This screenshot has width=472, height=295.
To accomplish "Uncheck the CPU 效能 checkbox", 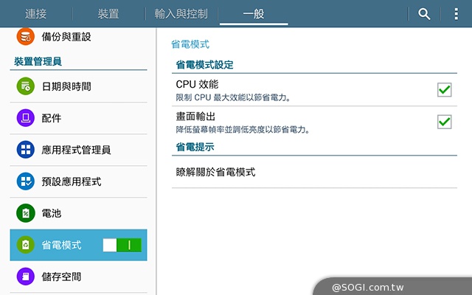I will (444, 90).
